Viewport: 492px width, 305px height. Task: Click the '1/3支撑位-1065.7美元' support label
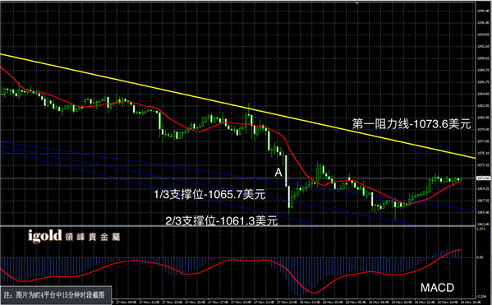209,195
